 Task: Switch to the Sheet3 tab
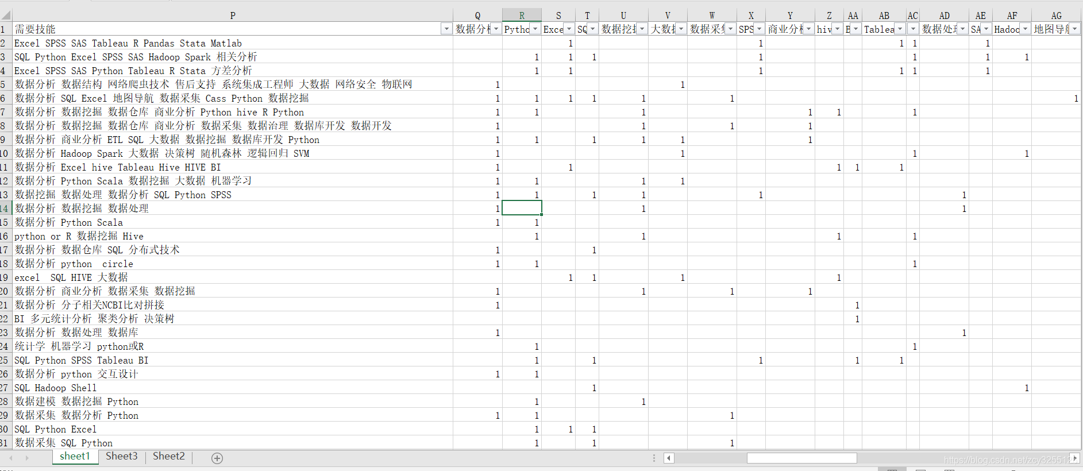pyautogui.click(x=121, y=456)
